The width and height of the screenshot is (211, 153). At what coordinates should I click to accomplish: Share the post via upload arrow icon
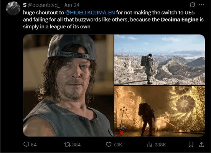click(x=201, y=145)
